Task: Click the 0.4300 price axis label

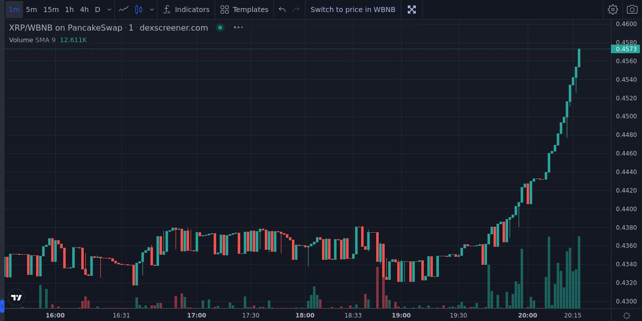Action: point(625,301)
